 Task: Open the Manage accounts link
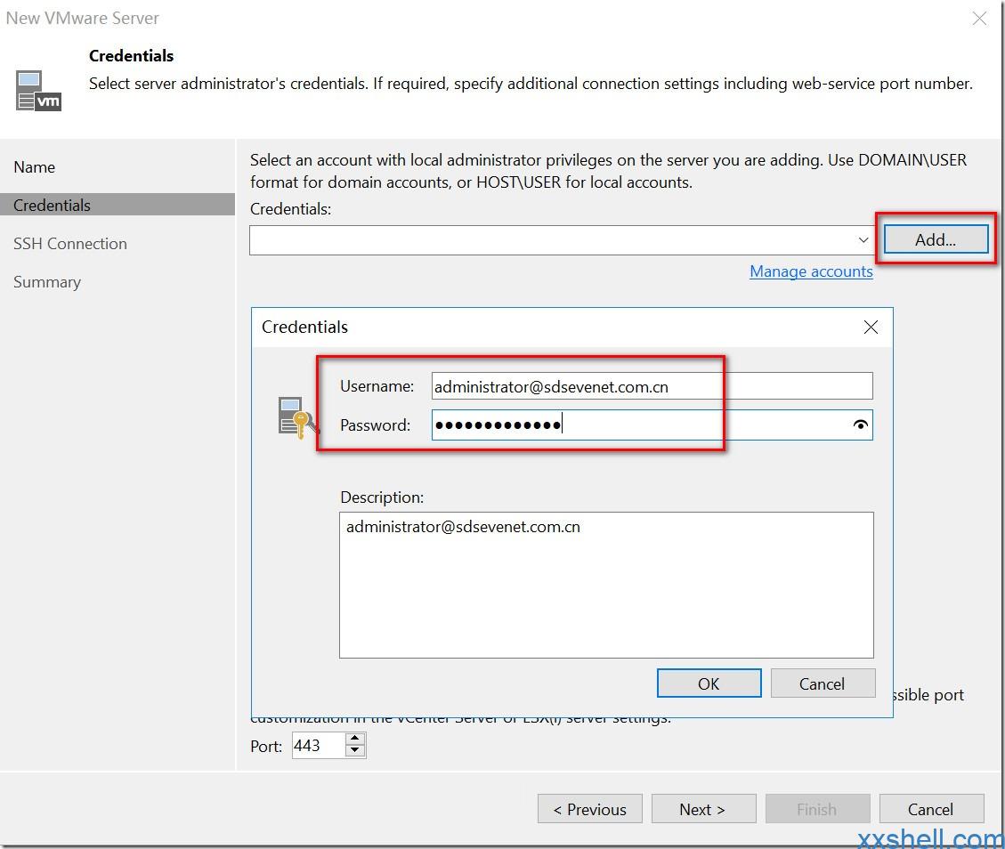811,271
